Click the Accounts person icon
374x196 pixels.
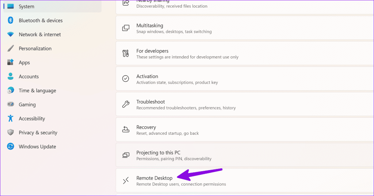(11, 77)
